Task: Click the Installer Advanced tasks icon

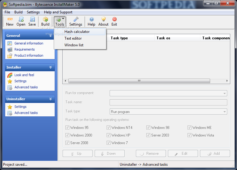Action: pos(10,87)
